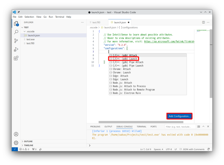Open the Explorer view in activity bar
Screen dimensions: 224x165
click(x=16, y=24)
